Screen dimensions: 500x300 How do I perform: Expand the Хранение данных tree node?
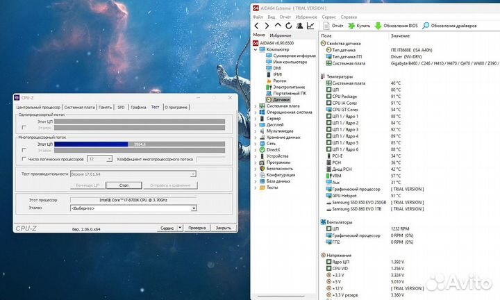(256, 137)
